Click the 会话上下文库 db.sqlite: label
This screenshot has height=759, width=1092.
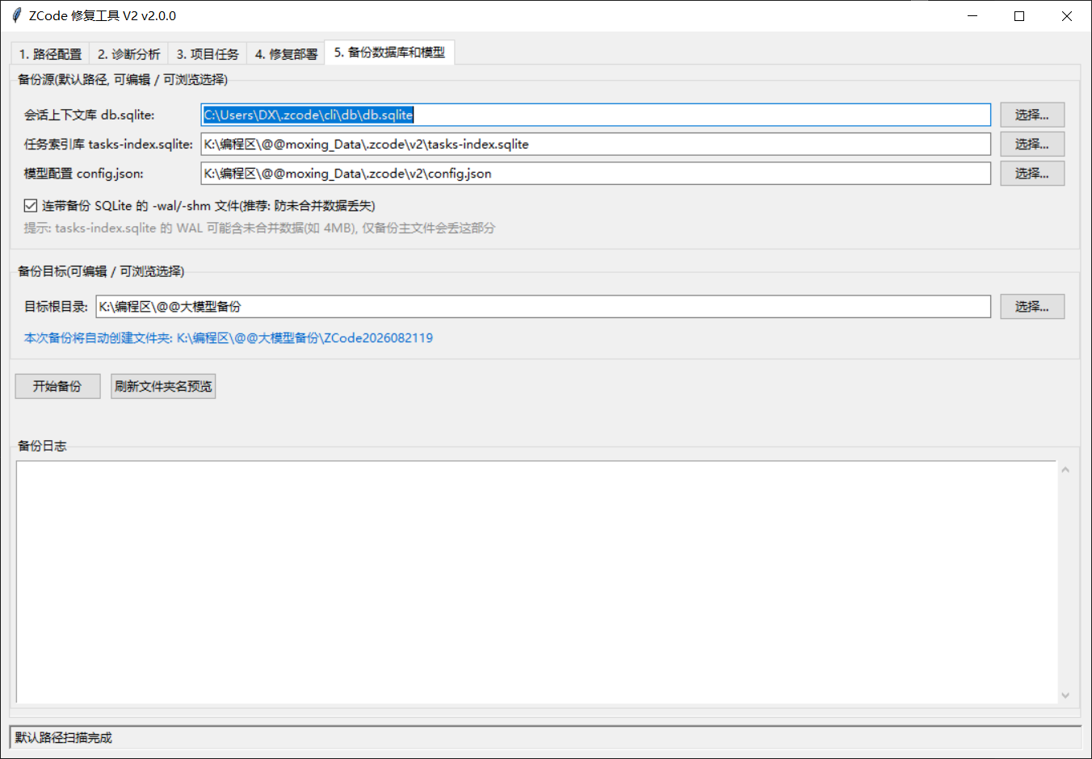click(x=89, y=115)
